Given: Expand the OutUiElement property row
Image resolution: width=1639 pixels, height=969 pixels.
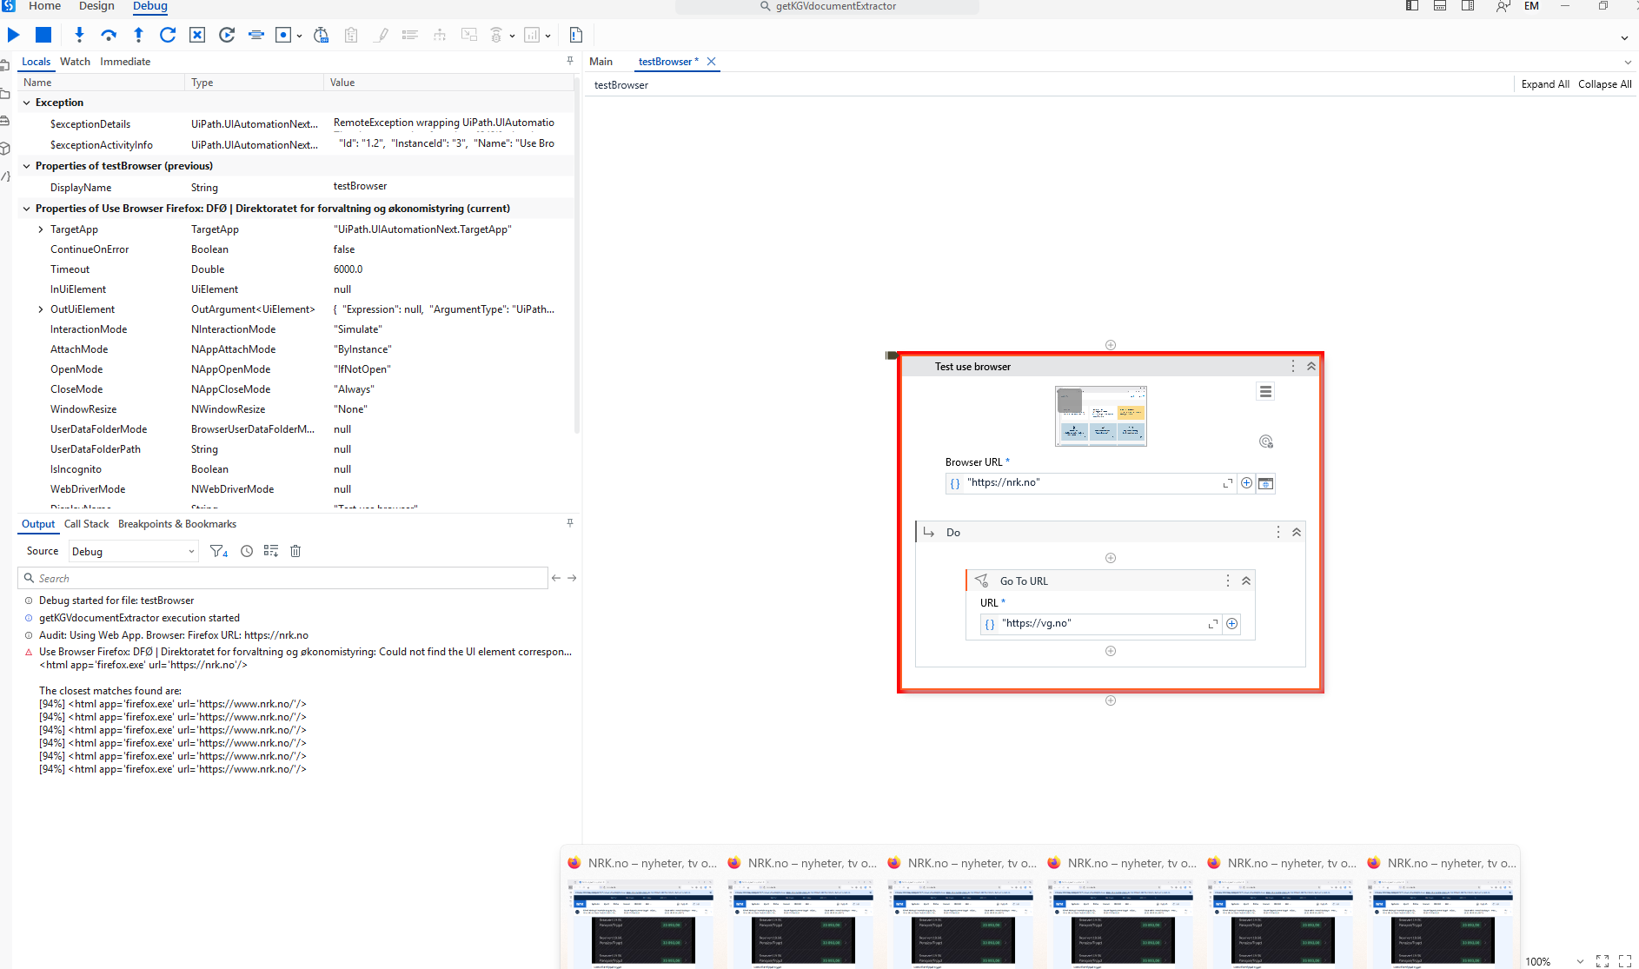Looking at the screenshot, I should click(41, 309).
